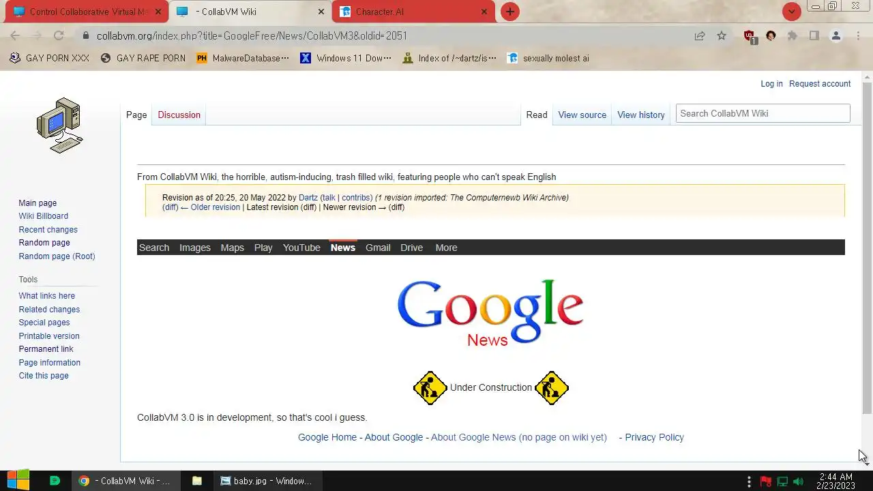
Task: Open Cite this page link
Action: [43, 376]
